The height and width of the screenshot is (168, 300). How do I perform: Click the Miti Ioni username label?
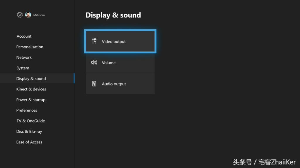pos(39,15)
